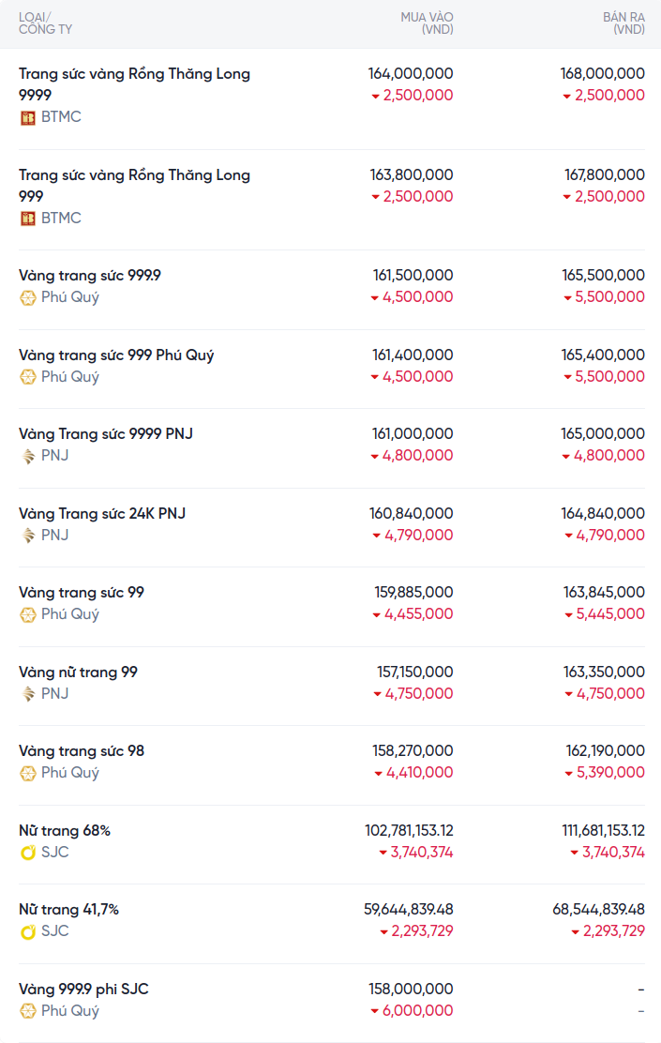The width and height of the screenshot is (661, 1043).
Task: Click the Phú Quý company name under Vàng trang sức 999 Phú Quý
Action: pyautogui.click(x=70, y=377)
